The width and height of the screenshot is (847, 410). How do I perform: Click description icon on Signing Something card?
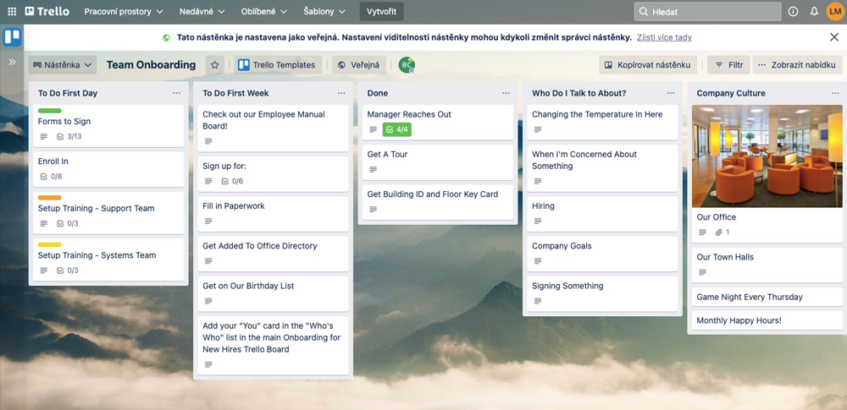pos(538,301)
